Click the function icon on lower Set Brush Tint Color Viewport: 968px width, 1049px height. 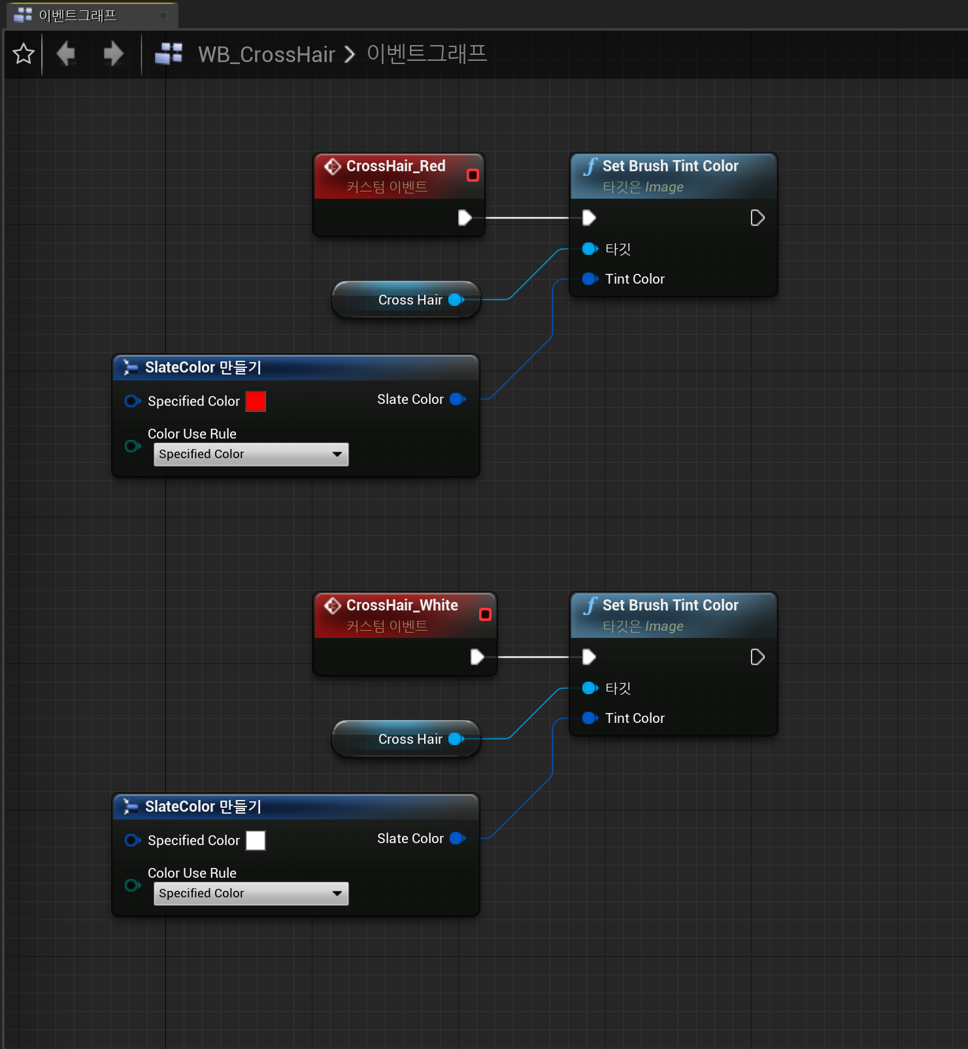click(590, 606)
